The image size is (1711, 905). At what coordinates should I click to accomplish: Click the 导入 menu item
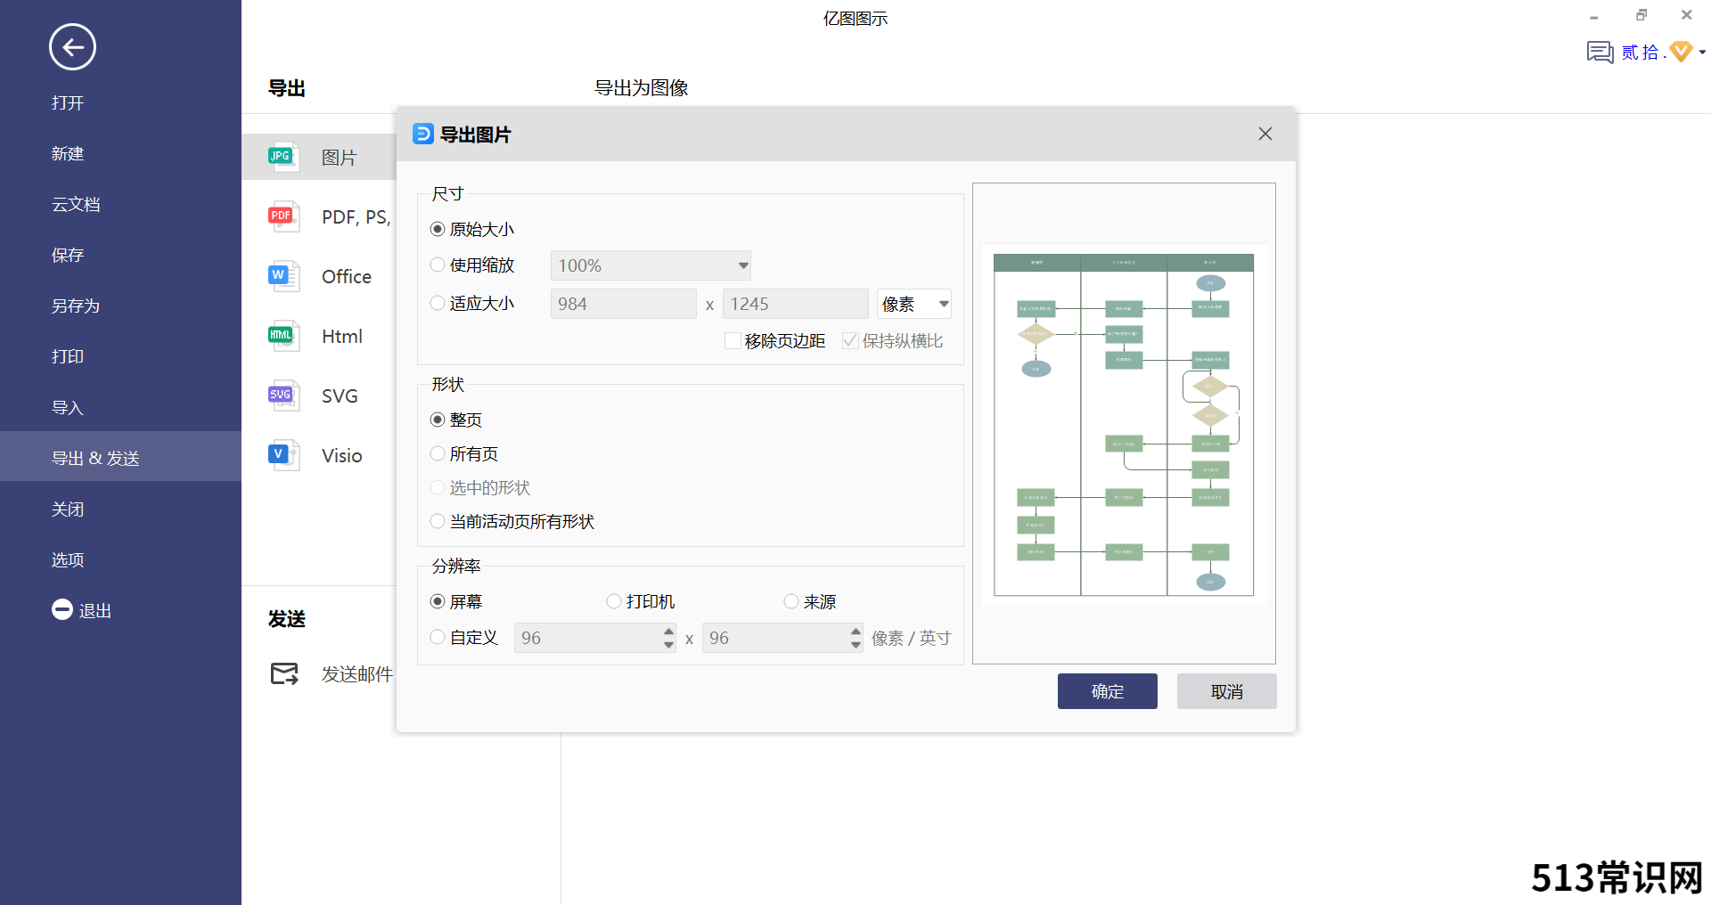click(x=68, y=407)
